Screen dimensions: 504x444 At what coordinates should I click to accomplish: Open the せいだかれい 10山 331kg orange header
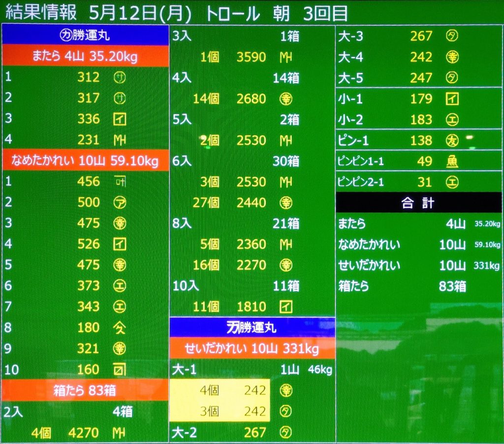[x=252, y=349]
